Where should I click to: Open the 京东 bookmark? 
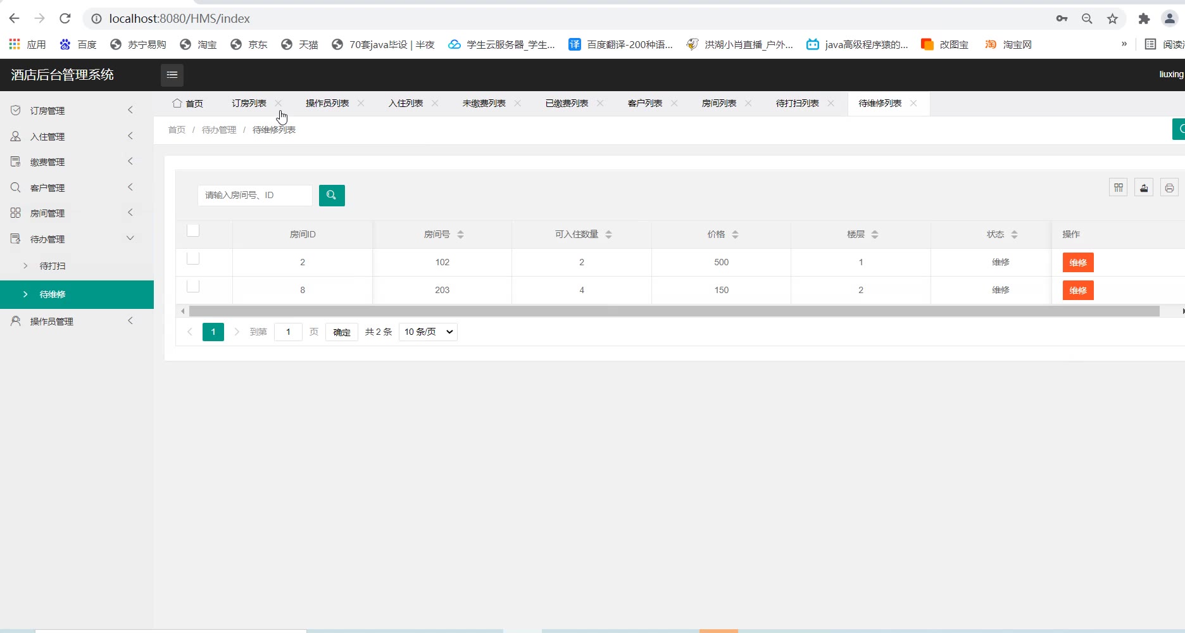pyautogui.click(x=249, y=44)
